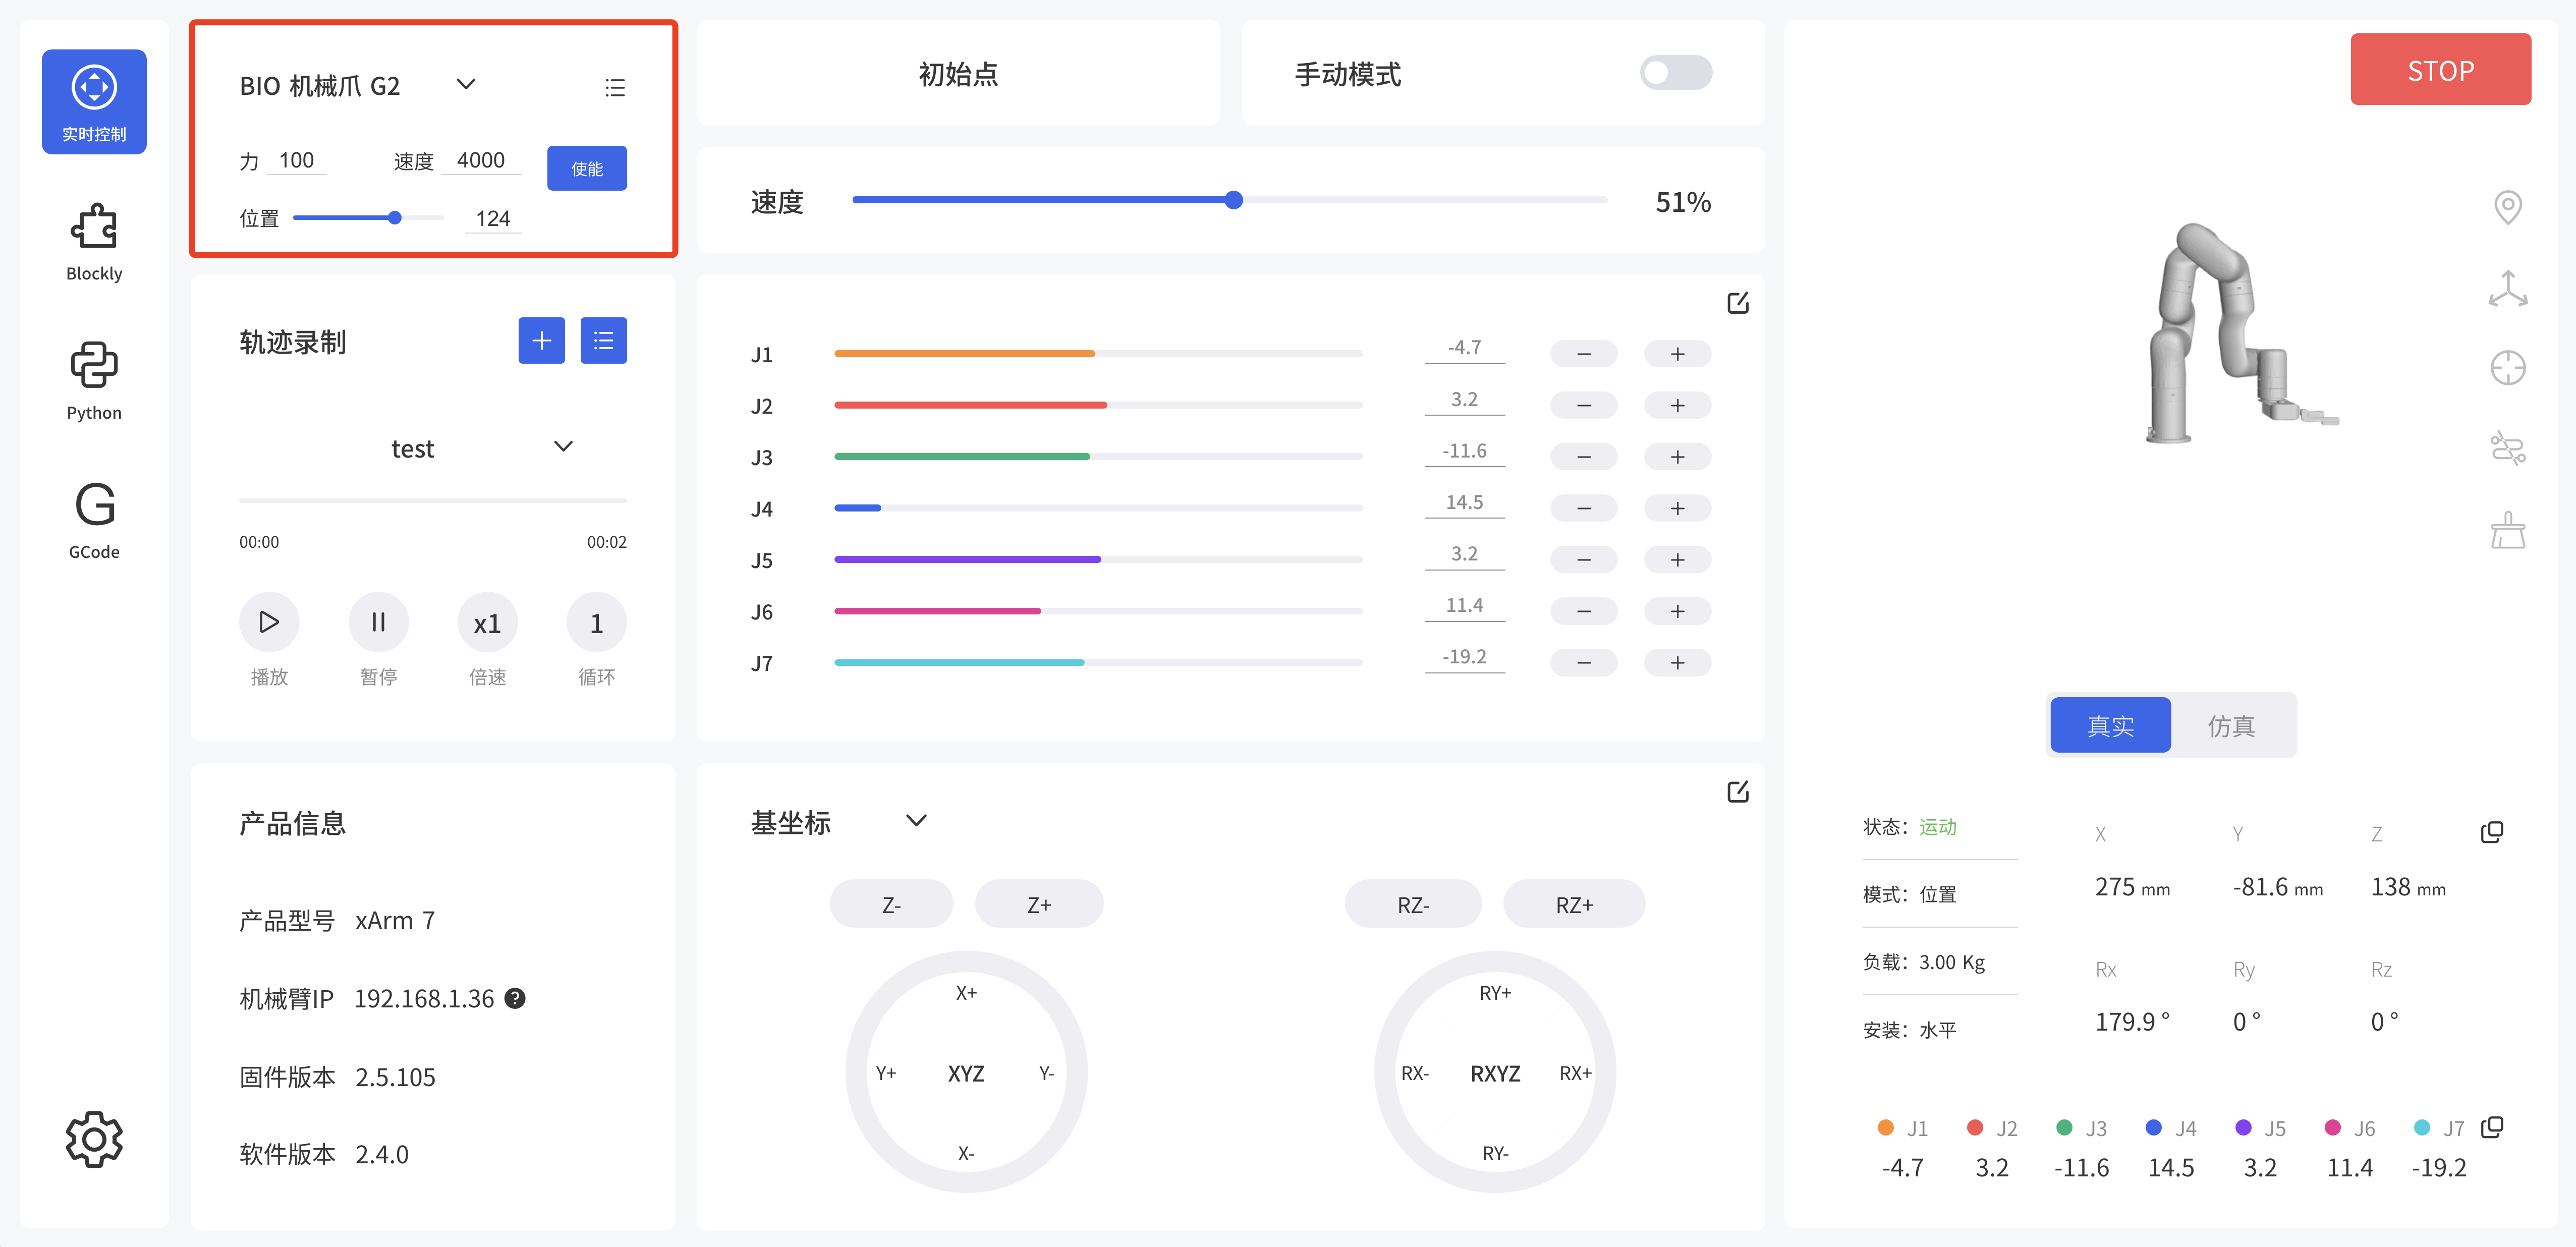2576x1247 pixels.
Task: Switch to the Python editor
Action: click(93, 378)
